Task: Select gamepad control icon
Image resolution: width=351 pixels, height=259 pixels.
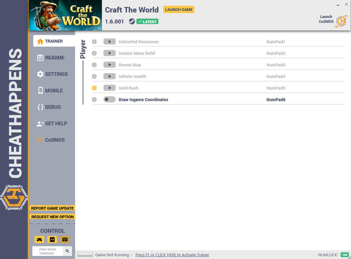Action: (x=39, y=240)
